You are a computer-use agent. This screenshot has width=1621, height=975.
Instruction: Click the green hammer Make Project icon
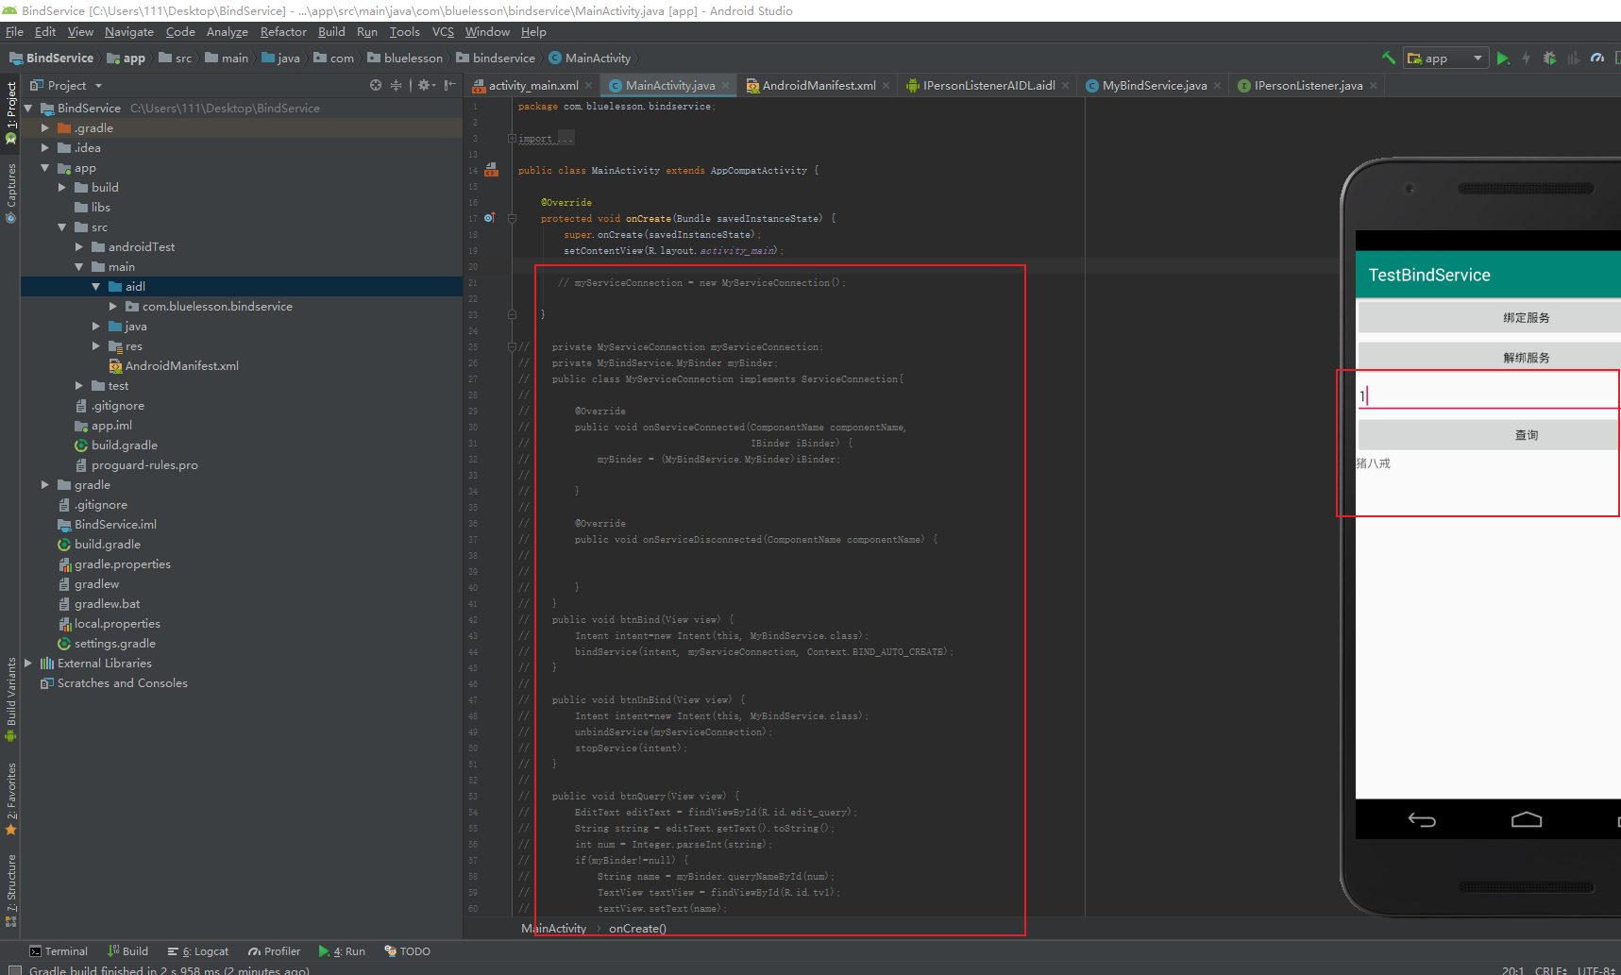pos(1388,58)
